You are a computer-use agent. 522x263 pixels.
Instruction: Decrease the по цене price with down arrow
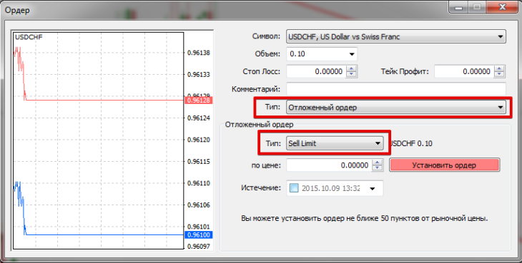(377, 168)
